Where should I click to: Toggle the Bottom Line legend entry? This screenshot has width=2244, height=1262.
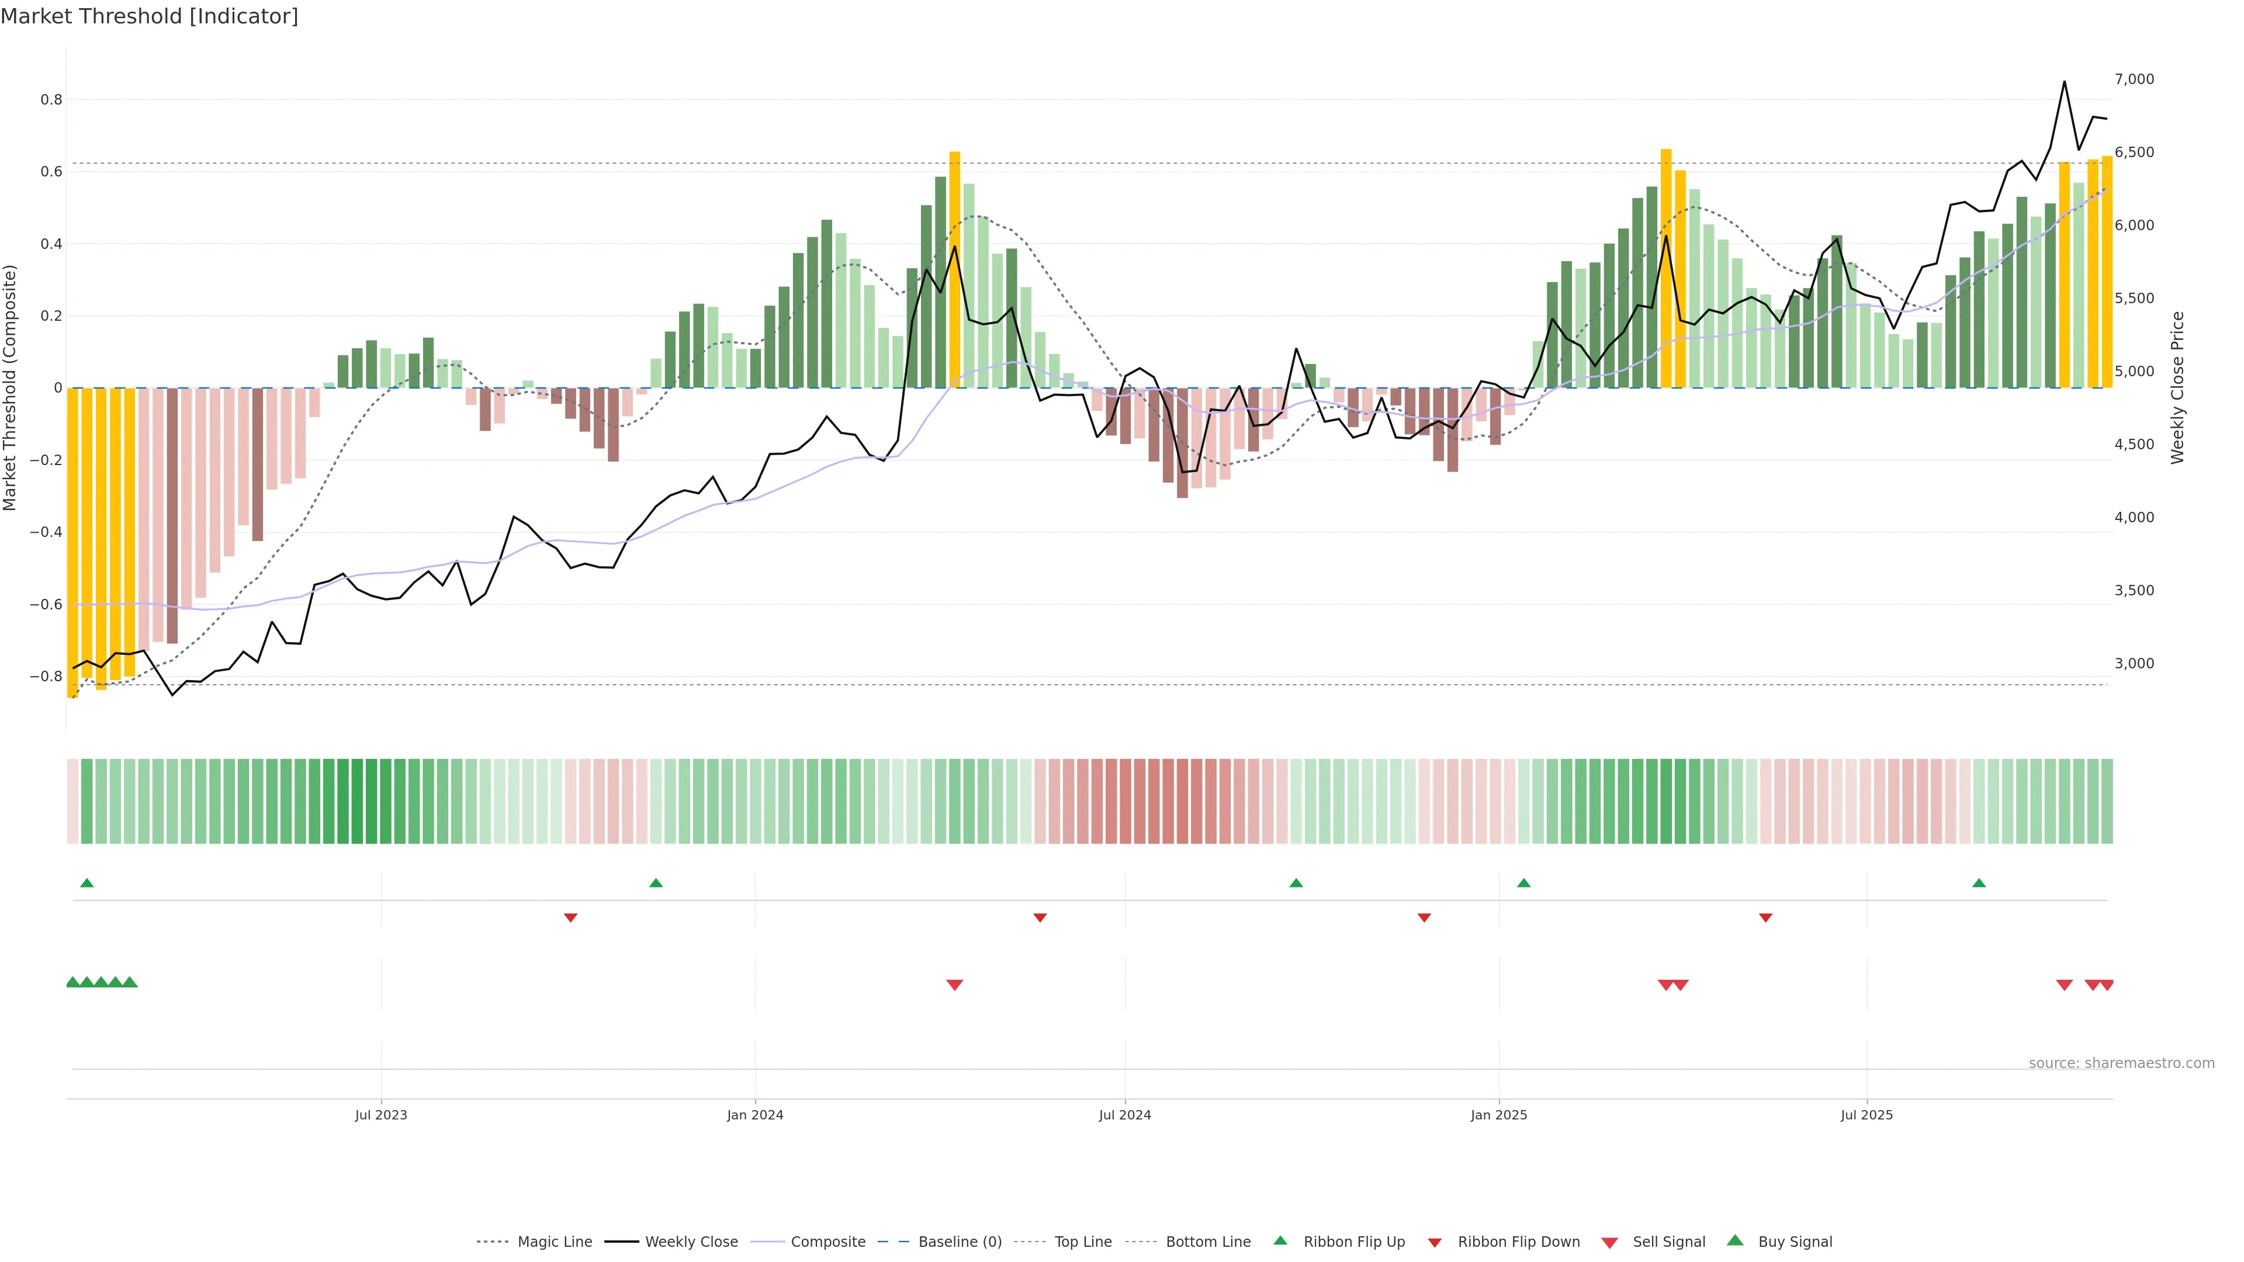[x=1207, y=1242]
